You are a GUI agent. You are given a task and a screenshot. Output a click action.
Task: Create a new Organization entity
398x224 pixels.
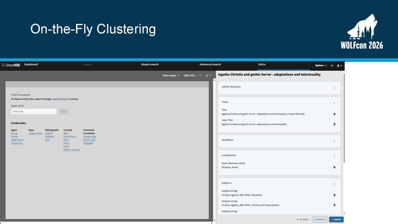[x=17, y=140]
